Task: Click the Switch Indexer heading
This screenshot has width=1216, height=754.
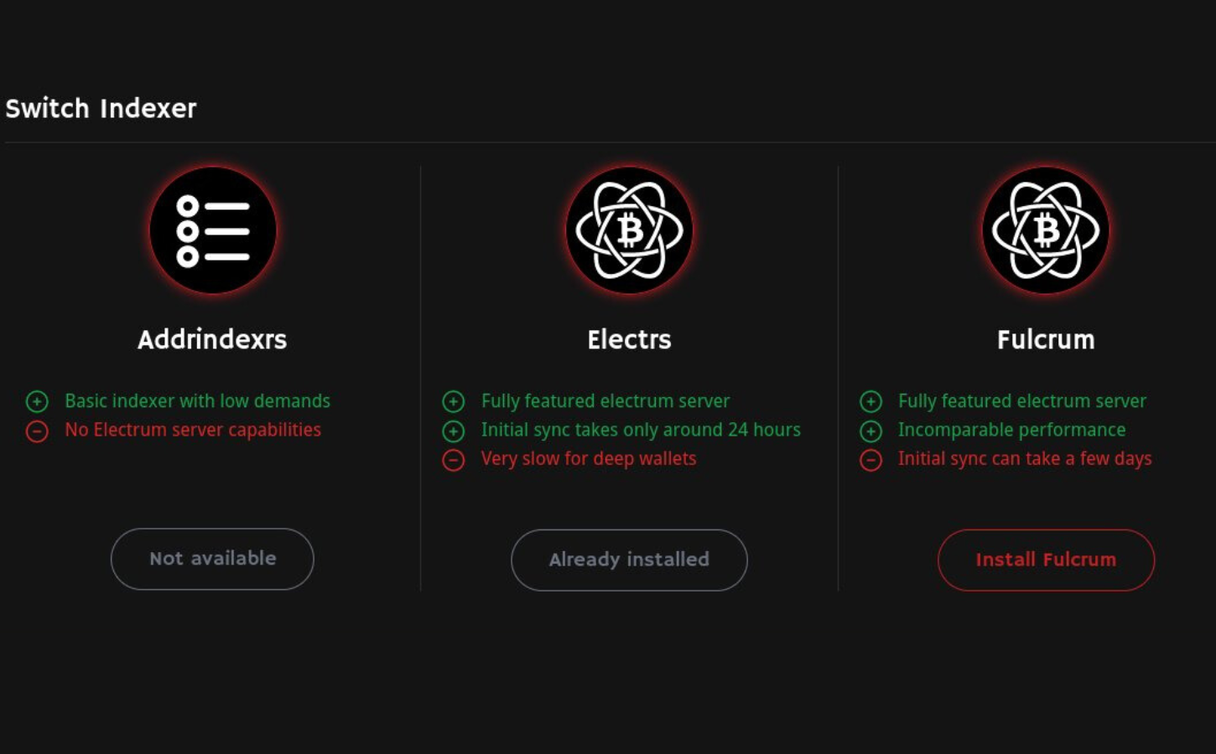Action: (101, 108)
